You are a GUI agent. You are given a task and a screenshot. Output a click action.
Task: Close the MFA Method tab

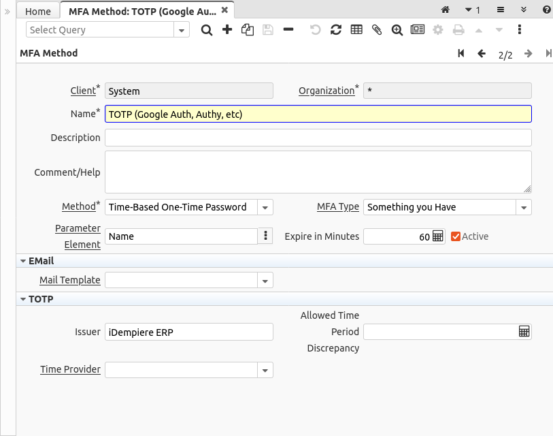pyautogui.click(x=224, y=10)
